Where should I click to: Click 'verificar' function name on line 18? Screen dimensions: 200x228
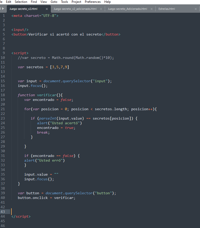46,95
